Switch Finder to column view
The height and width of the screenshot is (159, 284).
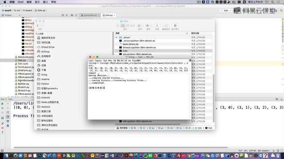click(x=128, y=26)
